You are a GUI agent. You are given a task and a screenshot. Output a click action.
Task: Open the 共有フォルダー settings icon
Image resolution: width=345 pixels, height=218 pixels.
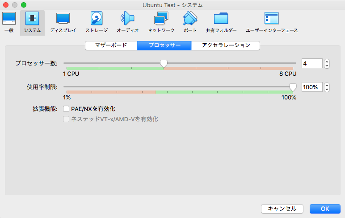(x=221, y=22)
